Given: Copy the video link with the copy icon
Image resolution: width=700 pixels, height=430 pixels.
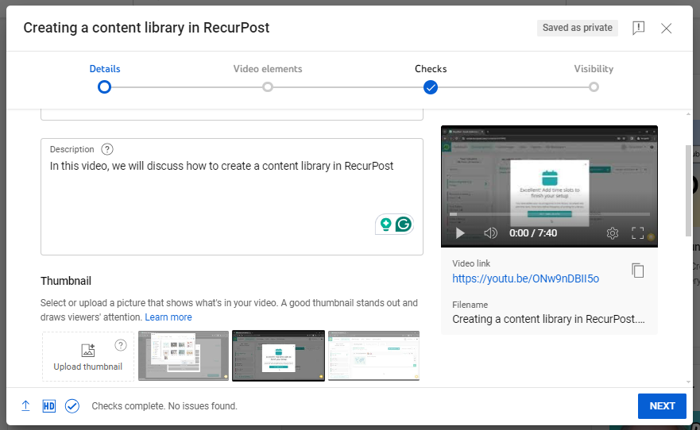Looking at the screenshot, I should pos(638,271).
